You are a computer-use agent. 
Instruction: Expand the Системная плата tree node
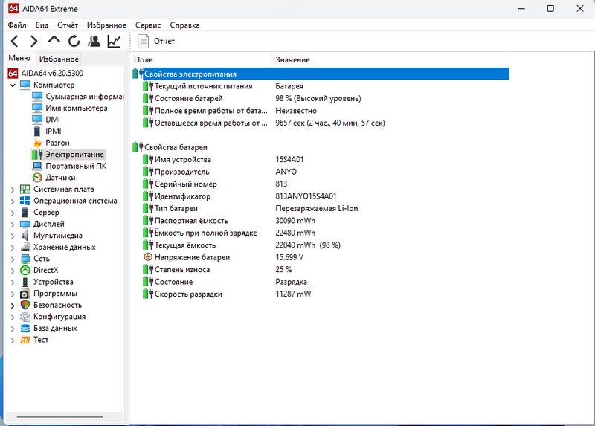point(13,190)
